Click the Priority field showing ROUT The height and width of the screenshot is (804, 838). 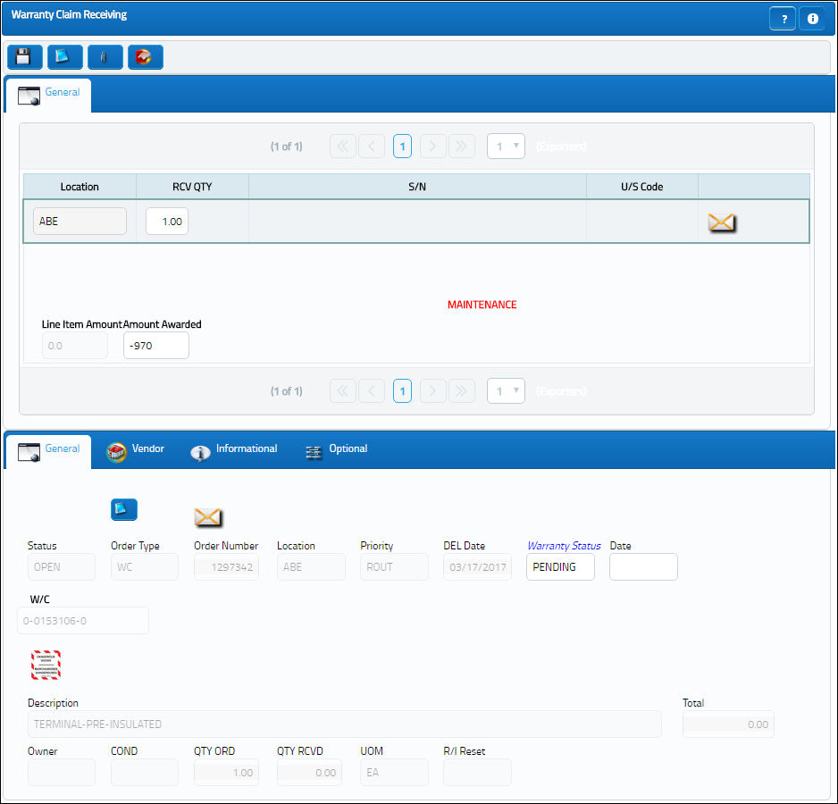(x=394, y=566)
